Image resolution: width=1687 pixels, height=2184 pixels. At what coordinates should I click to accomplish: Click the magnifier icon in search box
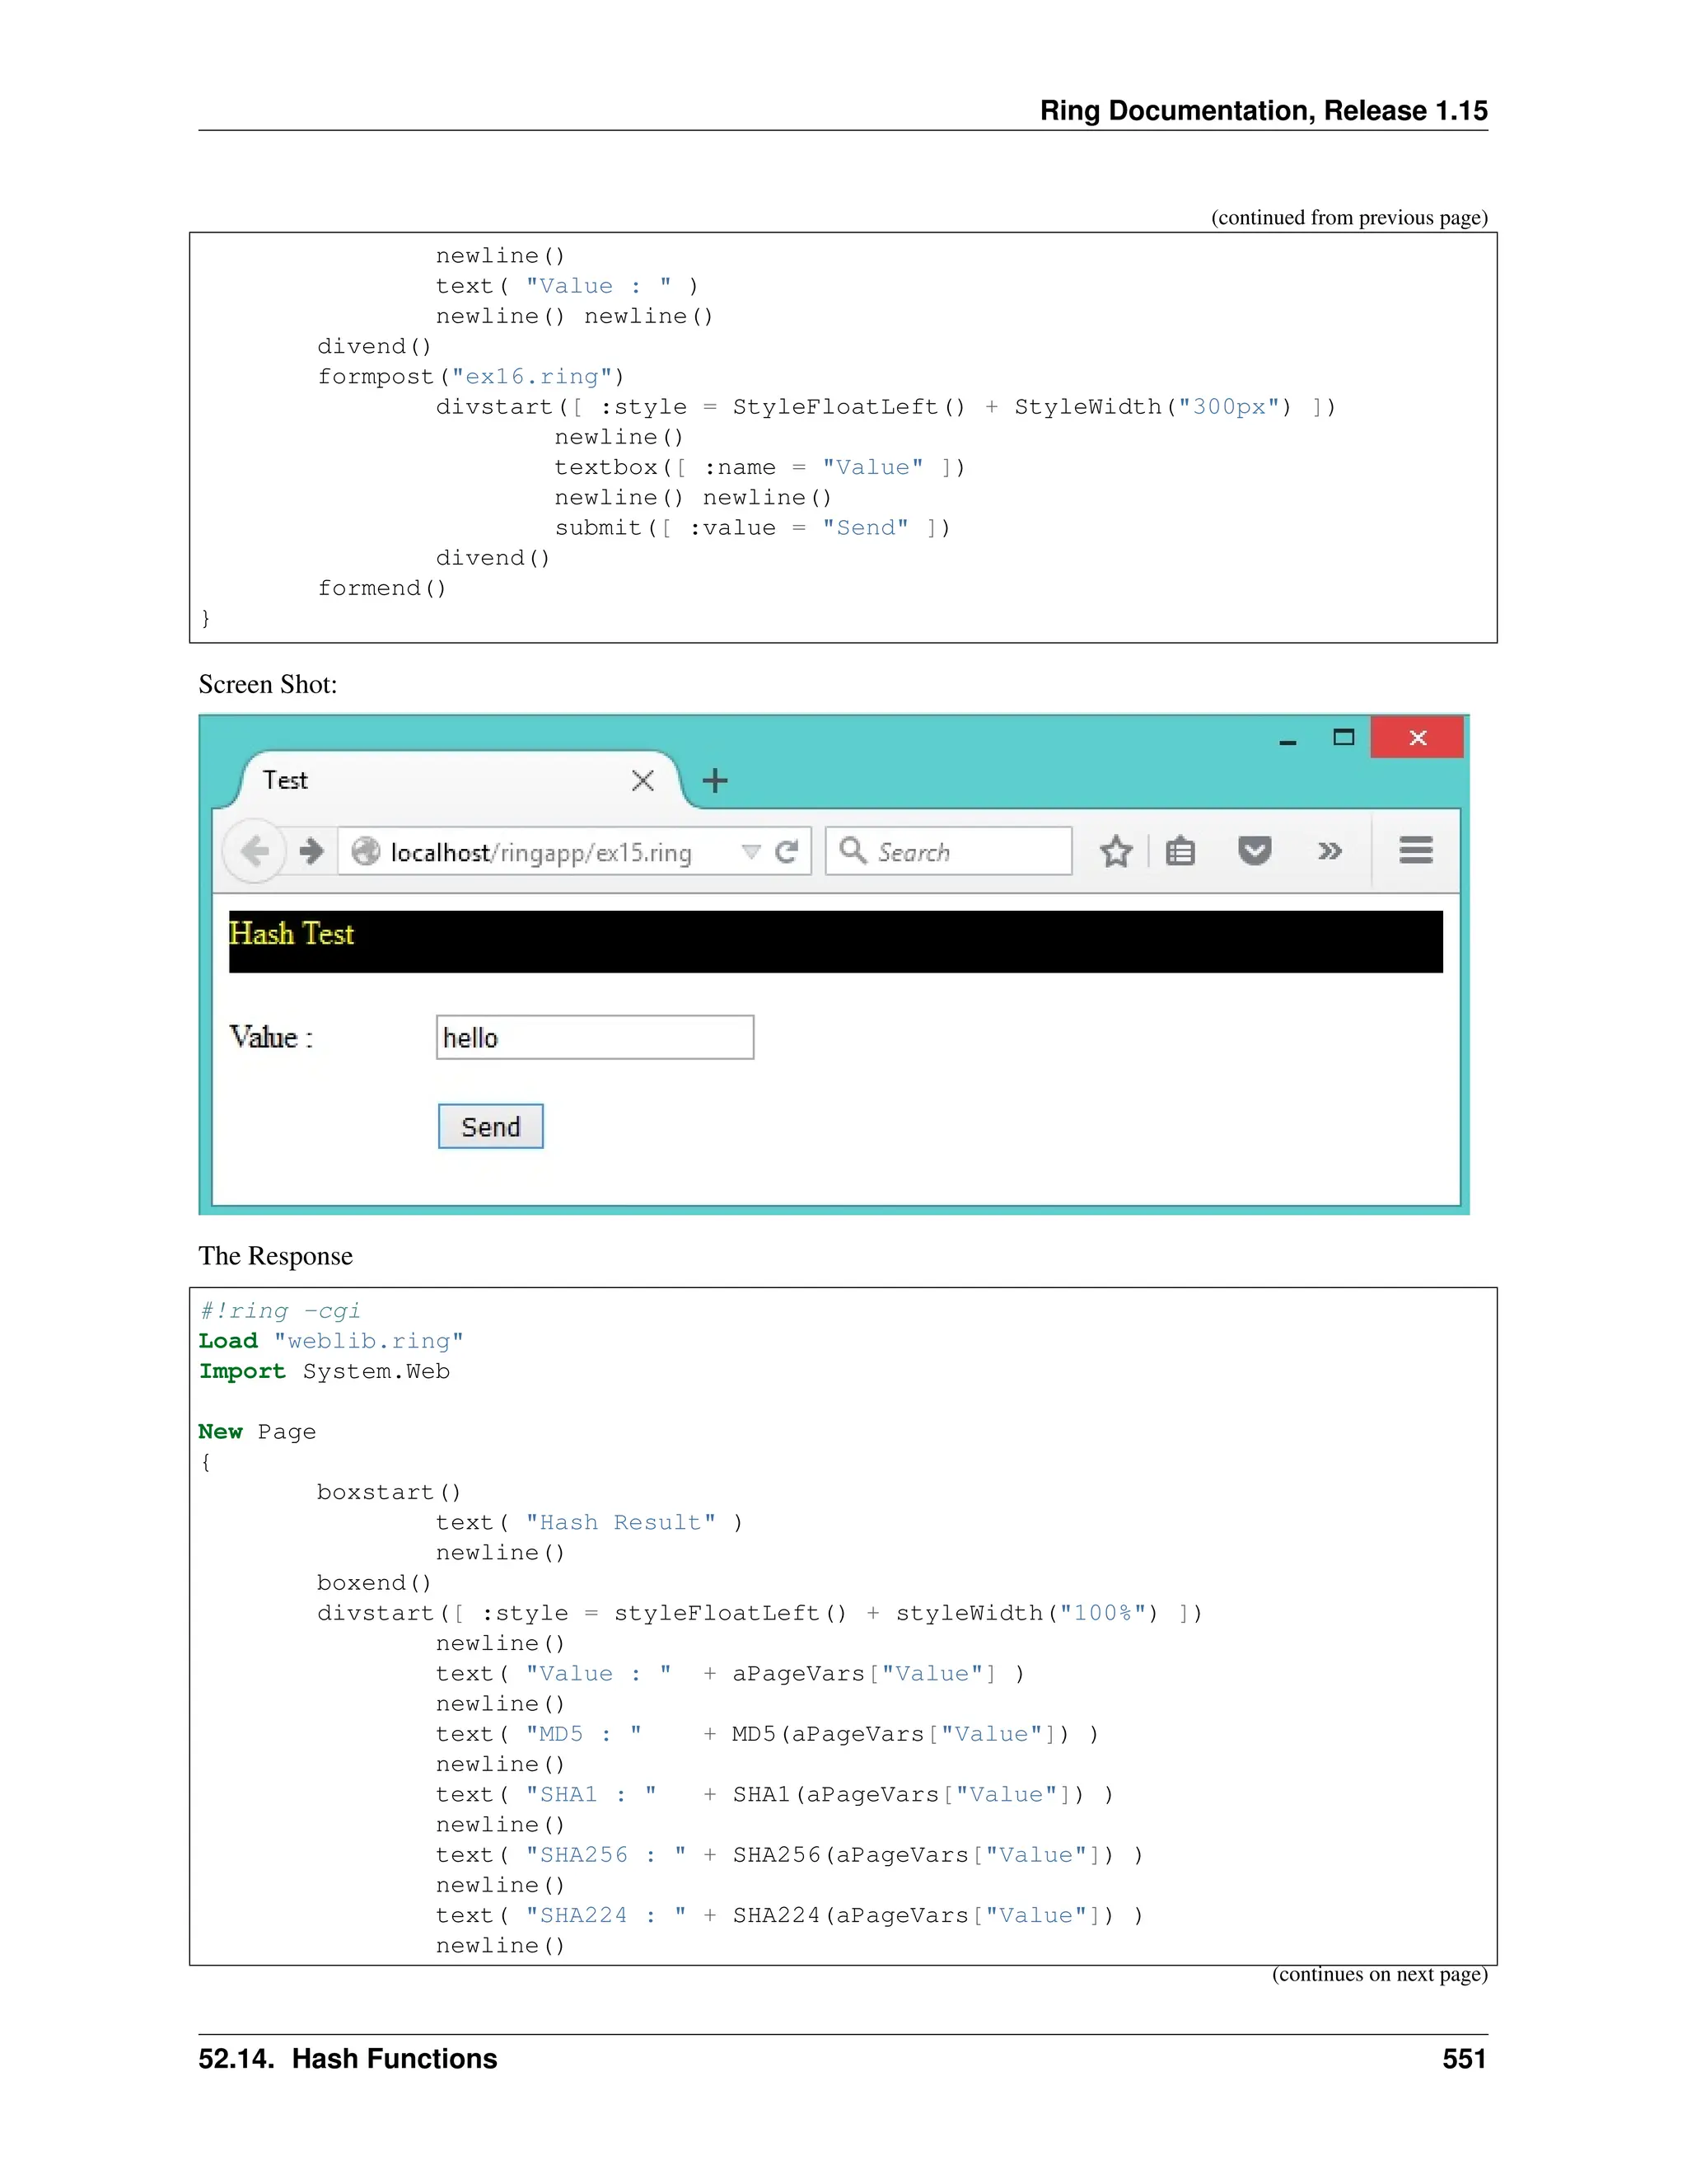pyautogui.click(x=853, y=850)
